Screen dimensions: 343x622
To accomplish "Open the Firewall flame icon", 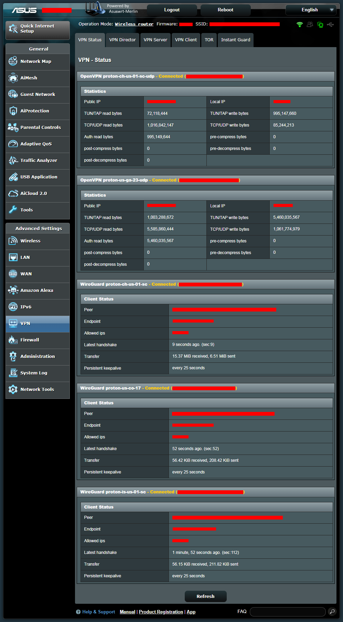I will click(x=13, y=340).
